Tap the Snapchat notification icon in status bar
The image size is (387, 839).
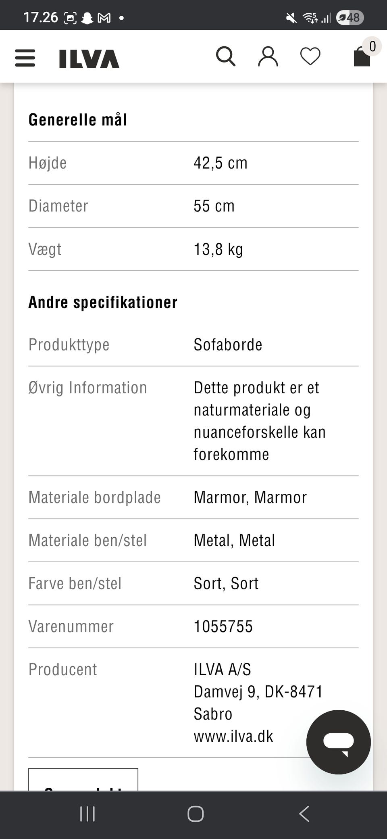[x=87, y=18]
